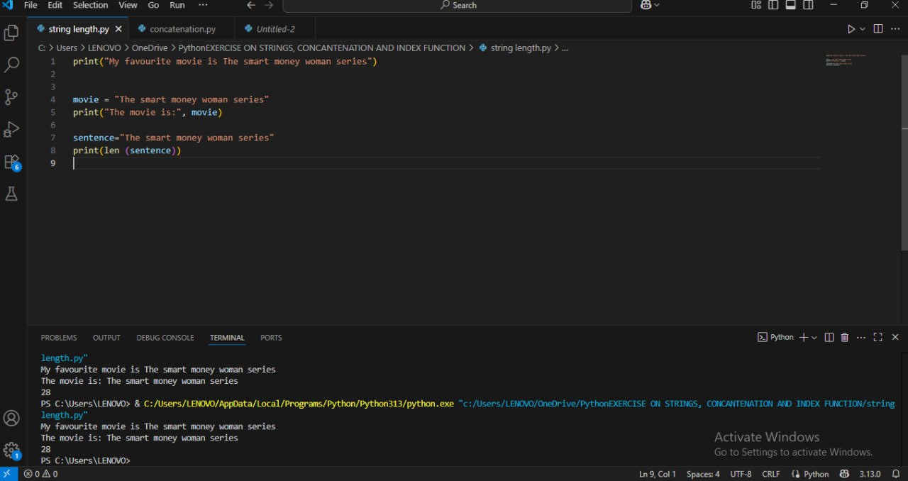Expand the run button dropdown arrow
This screenshot has height=481, width=908.
point(863,29)
